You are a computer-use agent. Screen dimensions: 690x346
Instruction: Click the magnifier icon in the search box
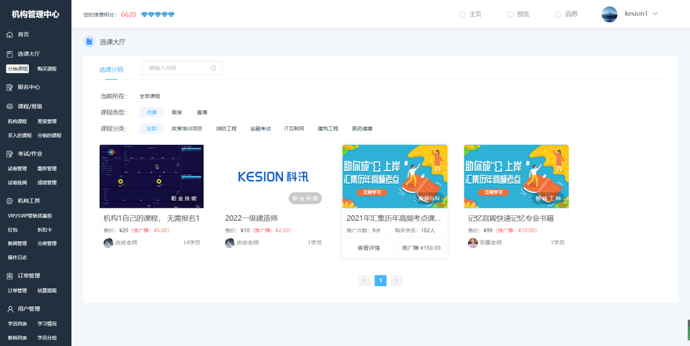213,68
